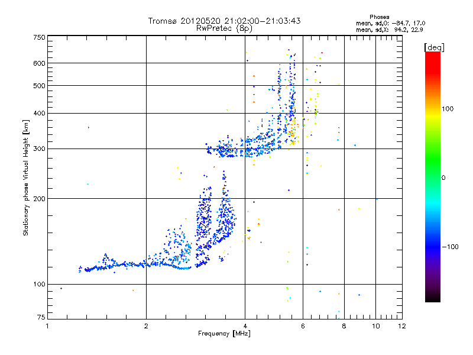Screen dimensions: 473x355
Task: Click the colorbar tick label '0'
Action: pos(443,178)
